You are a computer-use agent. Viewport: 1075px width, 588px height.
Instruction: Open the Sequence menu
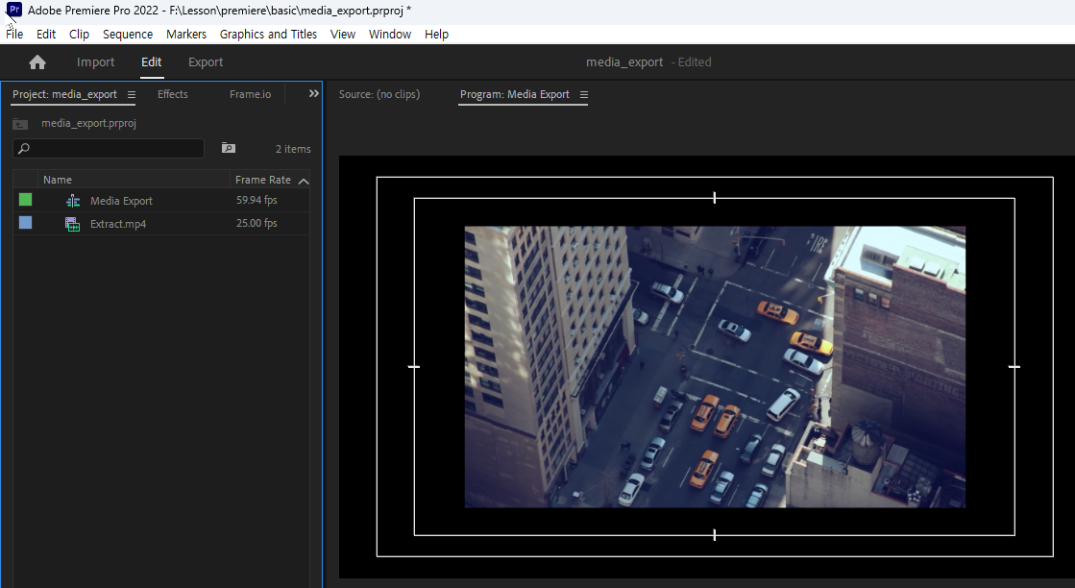tap(128, 34)
